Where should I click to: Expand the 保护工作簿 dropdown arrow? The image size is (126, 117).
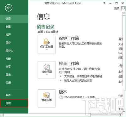[x=47, y=50]
